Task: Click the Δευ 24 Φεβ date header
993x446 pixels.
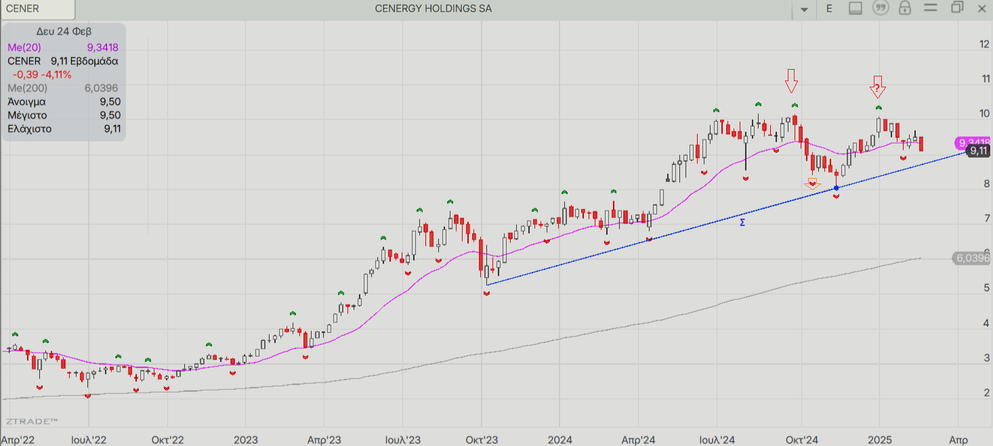Action: [64, 31]
